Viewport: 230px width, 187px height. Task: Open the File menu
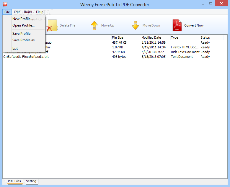tap(7, 12)
